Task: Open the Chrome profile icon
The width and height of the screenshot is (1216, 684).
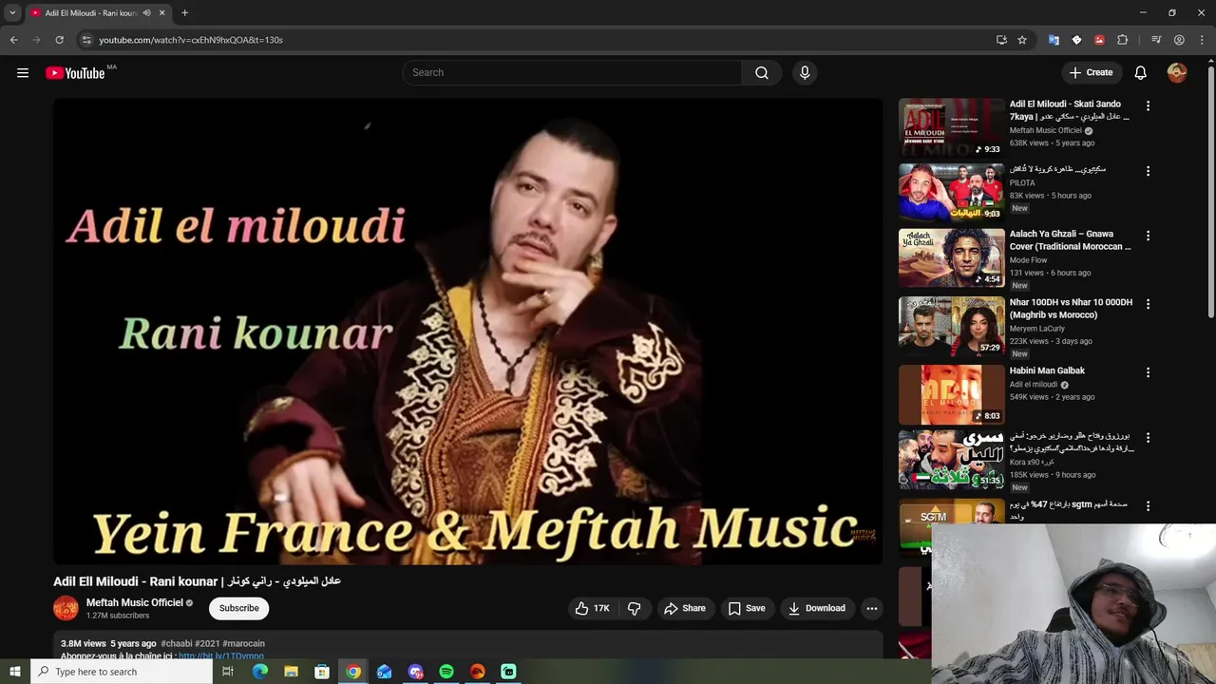Action: (1179, 40)
